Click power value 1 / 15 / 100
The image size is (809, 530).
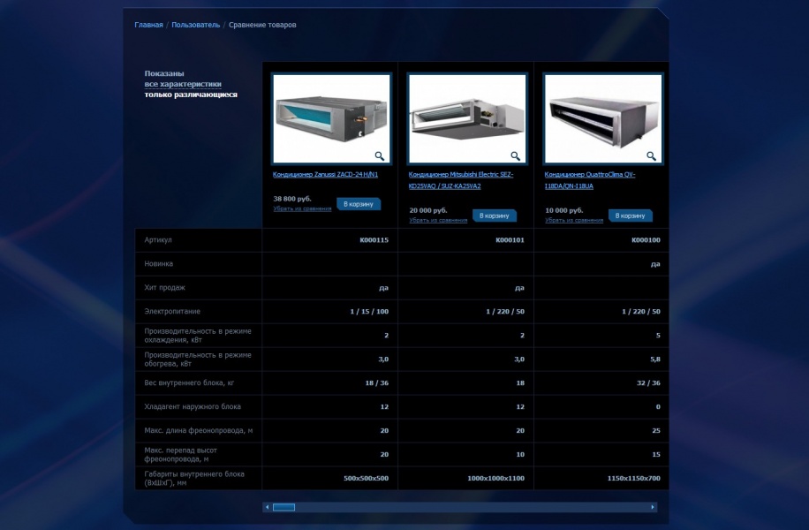(x=369, y=312)
